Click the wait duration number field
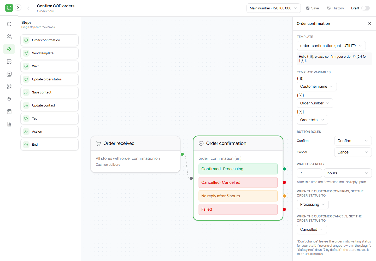Screen dimensions: 376x261 [309, 173]
